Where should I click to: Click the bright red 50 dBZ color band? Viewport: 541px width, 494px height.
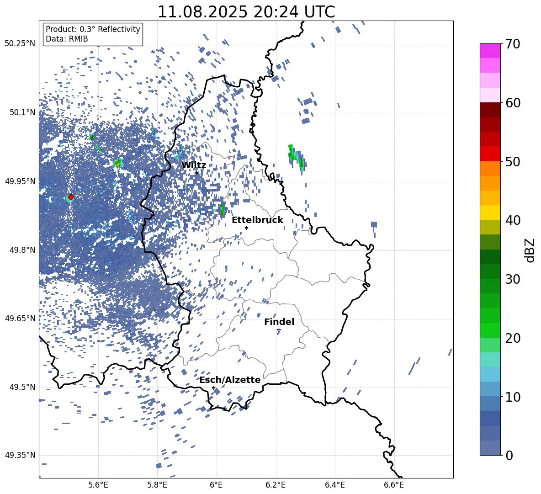click(x=490, y=154)
